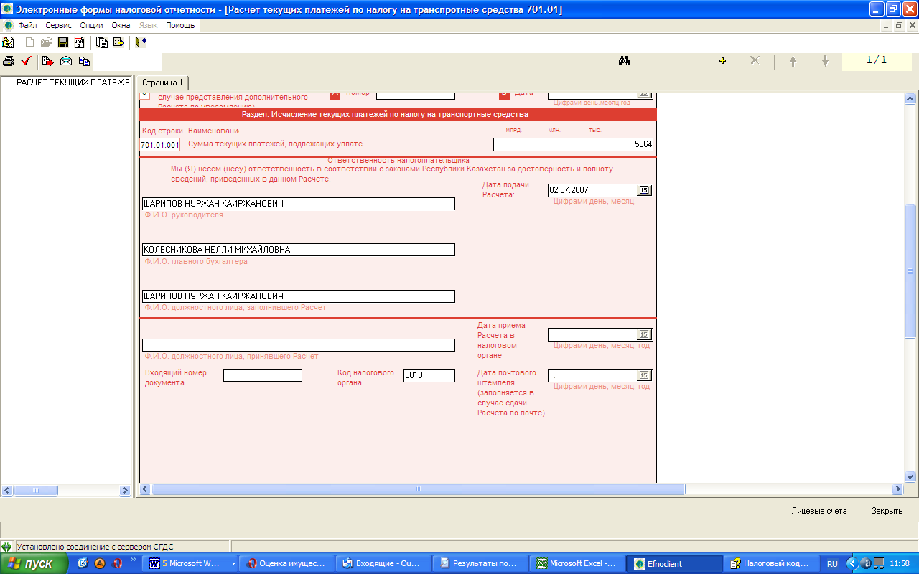Click the field for person who filled Расчет

point(299,296)
